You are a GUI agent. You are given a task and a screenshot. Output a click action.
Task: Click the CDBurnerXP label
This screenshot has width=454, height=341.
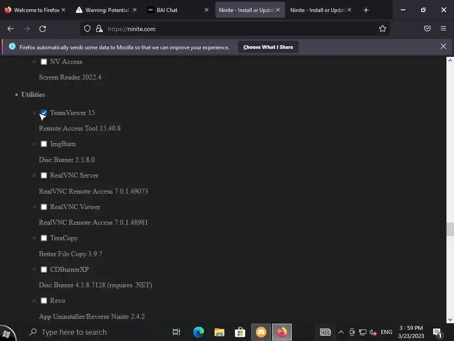pos(69,270)
